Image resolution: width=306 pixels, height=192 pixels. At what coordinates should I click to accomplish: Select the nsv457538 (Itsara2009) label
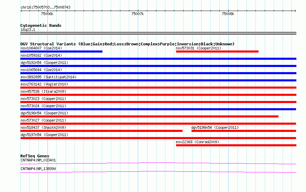pyautogui.click(x=43, y=91)
